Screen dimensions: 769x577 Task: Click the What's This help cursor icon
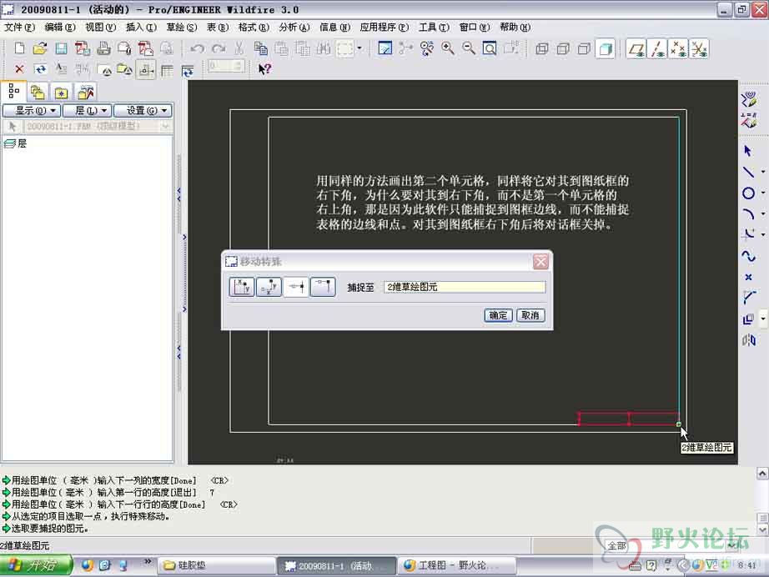pyautogui.click(x=264, y=69)
